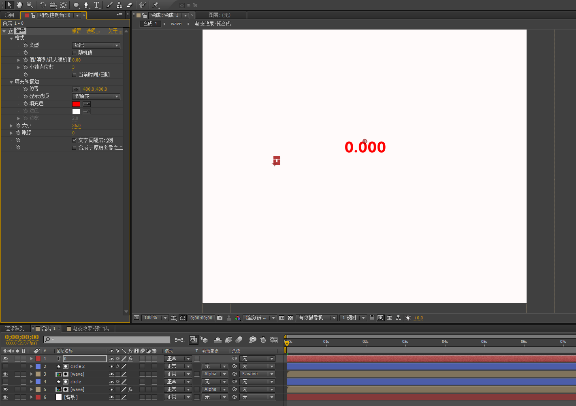Take a snapshot with camera icon
Screen dimensions: 576x406
[220, 318]
